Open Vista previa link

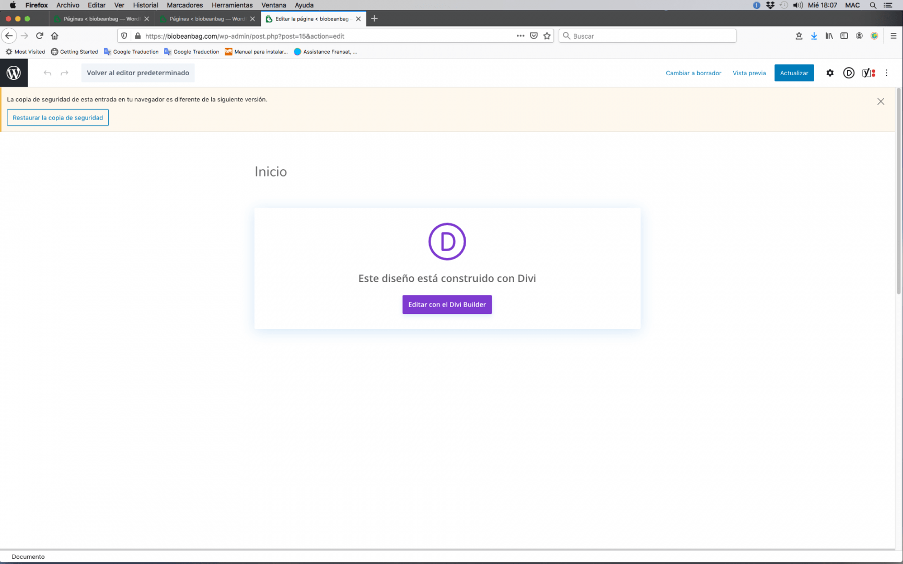coord(749,73)
